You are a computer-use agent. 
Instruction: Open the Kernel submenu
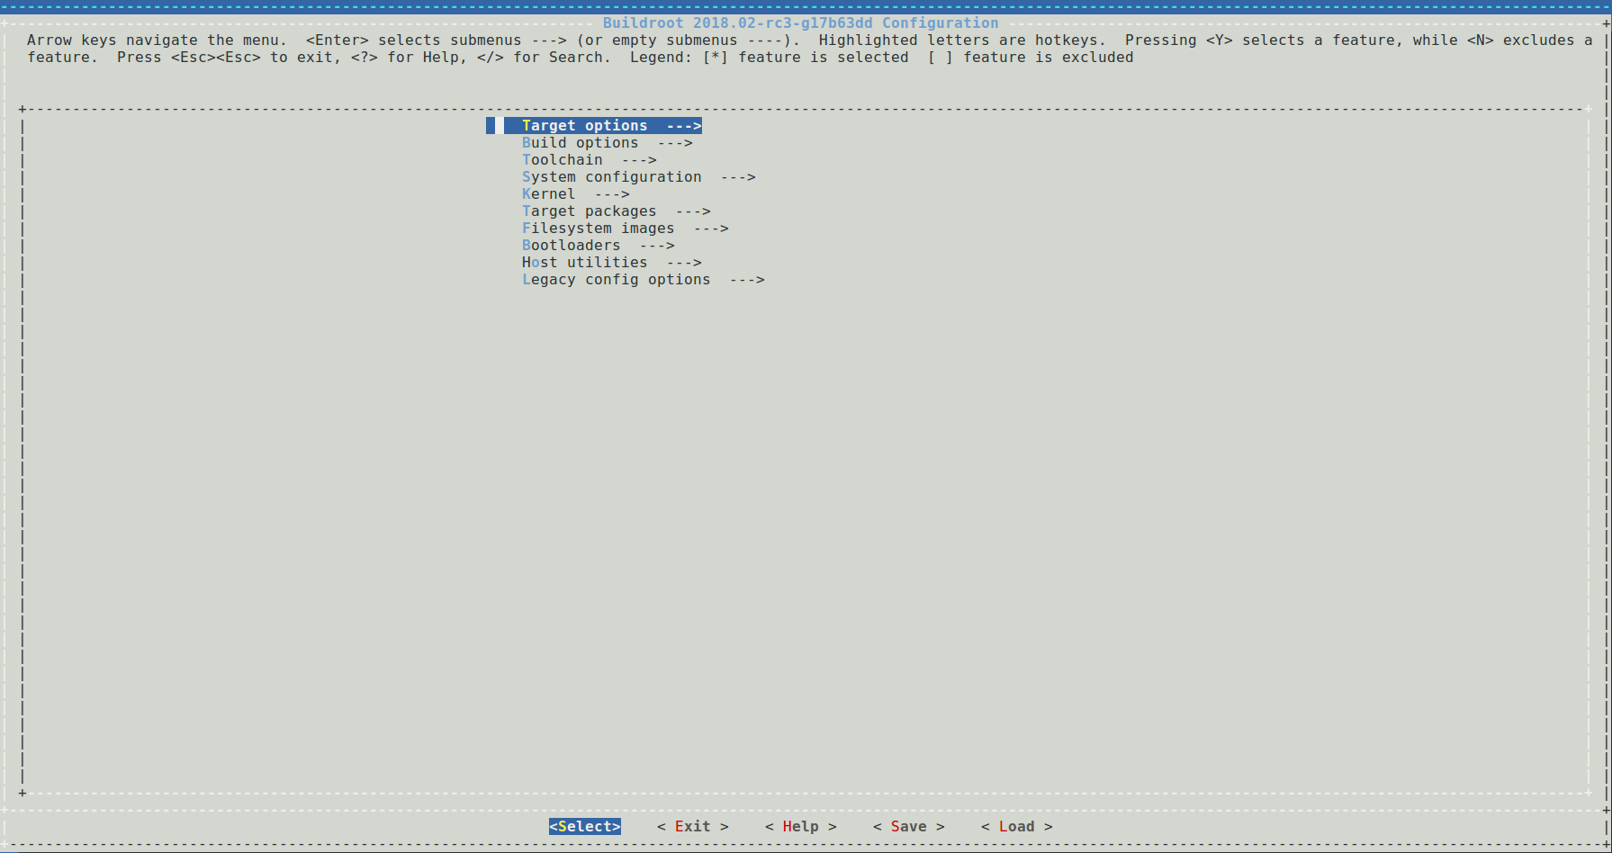click(575, 194)
